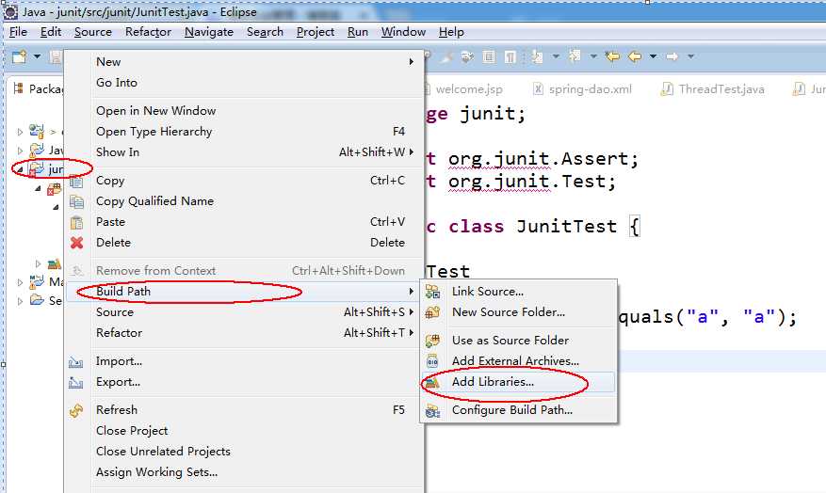This screenshot has height=493, width=826.
Task: Open the File menu
Action: coord(18,32)
